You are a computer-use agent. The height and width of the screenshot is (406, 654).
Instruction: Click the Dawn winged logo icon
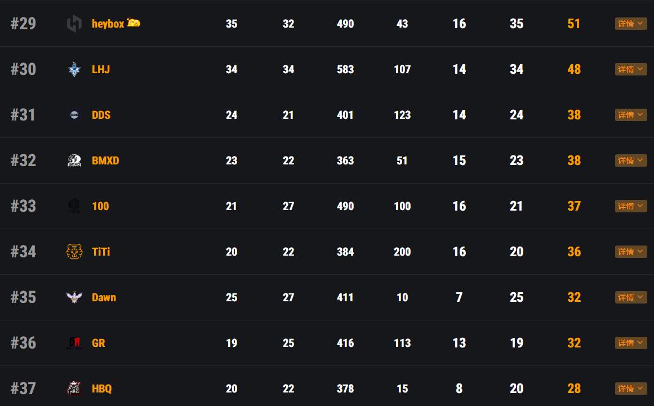click(x=74, y=297)
